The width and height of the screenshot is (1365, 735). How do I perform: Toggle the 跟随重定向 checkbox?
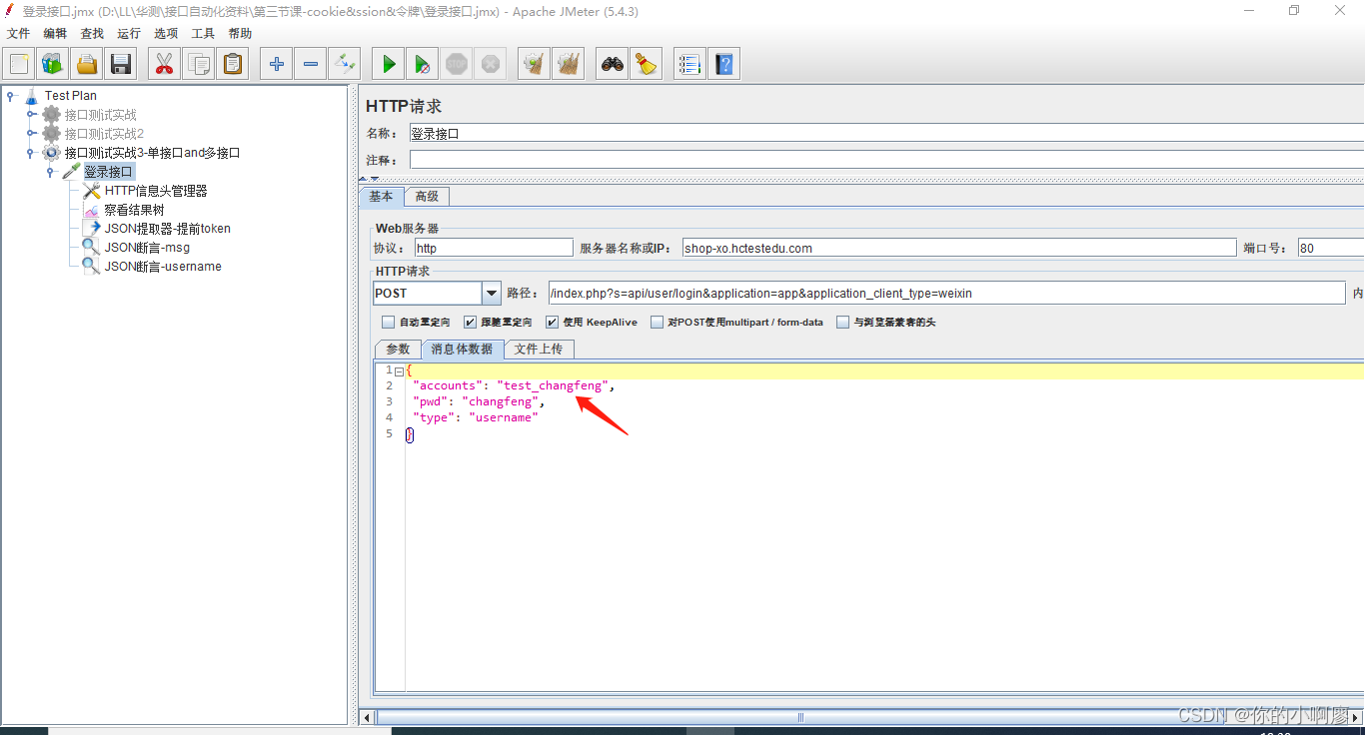coord(470,323)
